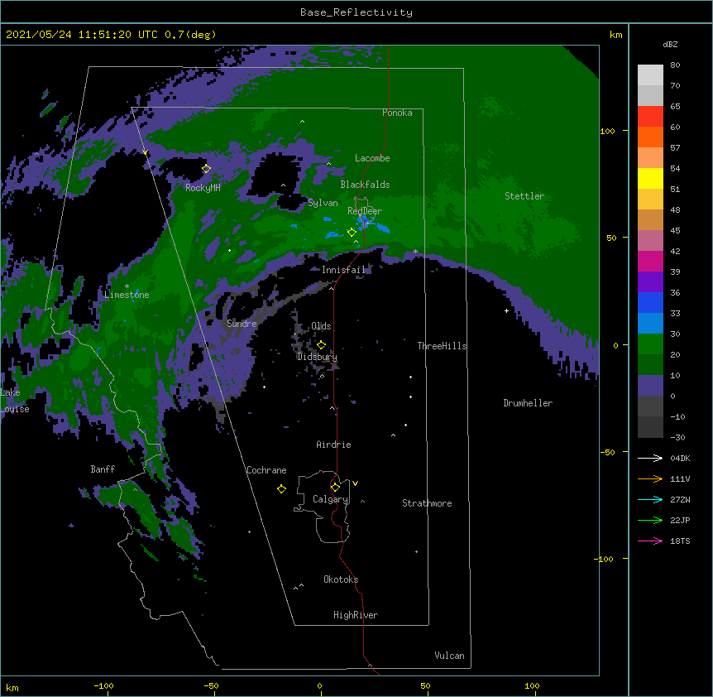Select the yellow diamond marker above RockyMH

tap(206, 169)
